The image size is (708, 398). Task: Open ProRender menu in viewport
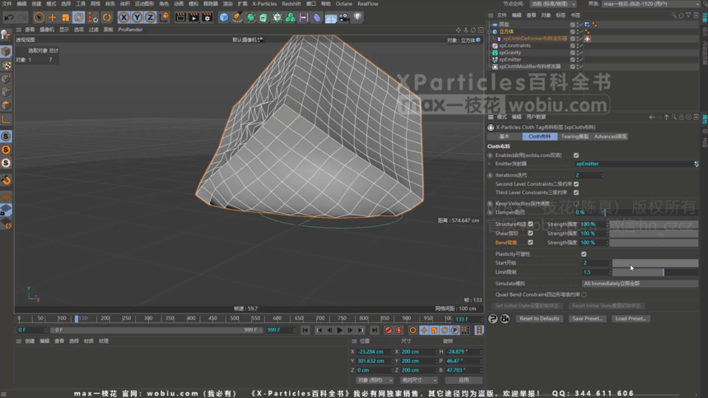[x=130, y=30]
